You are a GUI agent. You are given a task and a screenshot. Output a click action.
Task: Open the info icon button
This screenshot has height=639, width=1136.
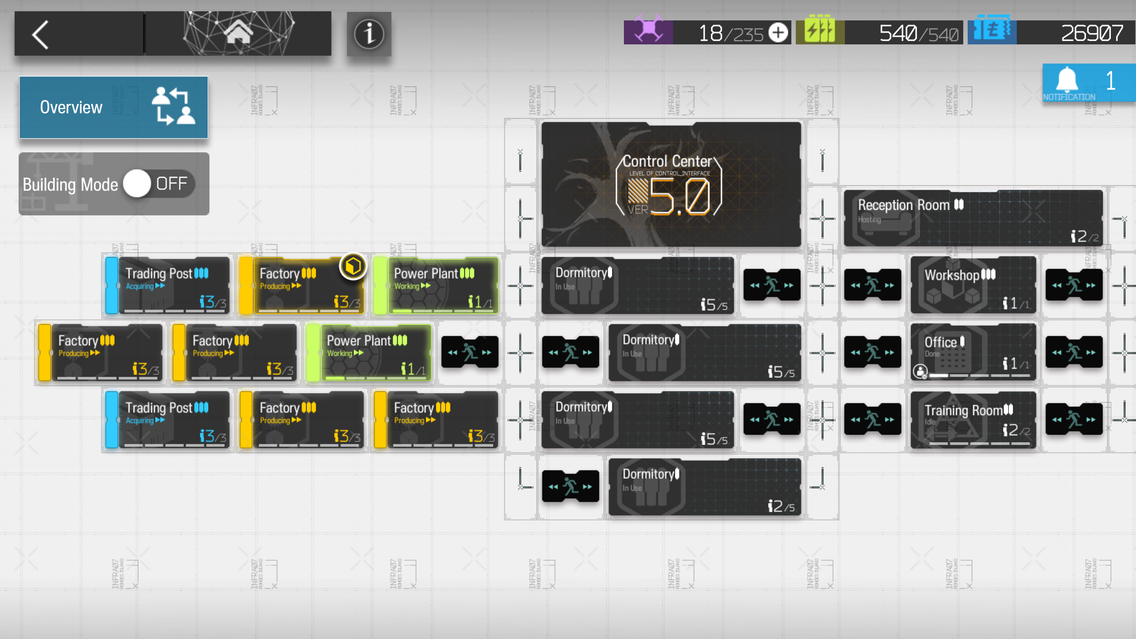point(369,34)
